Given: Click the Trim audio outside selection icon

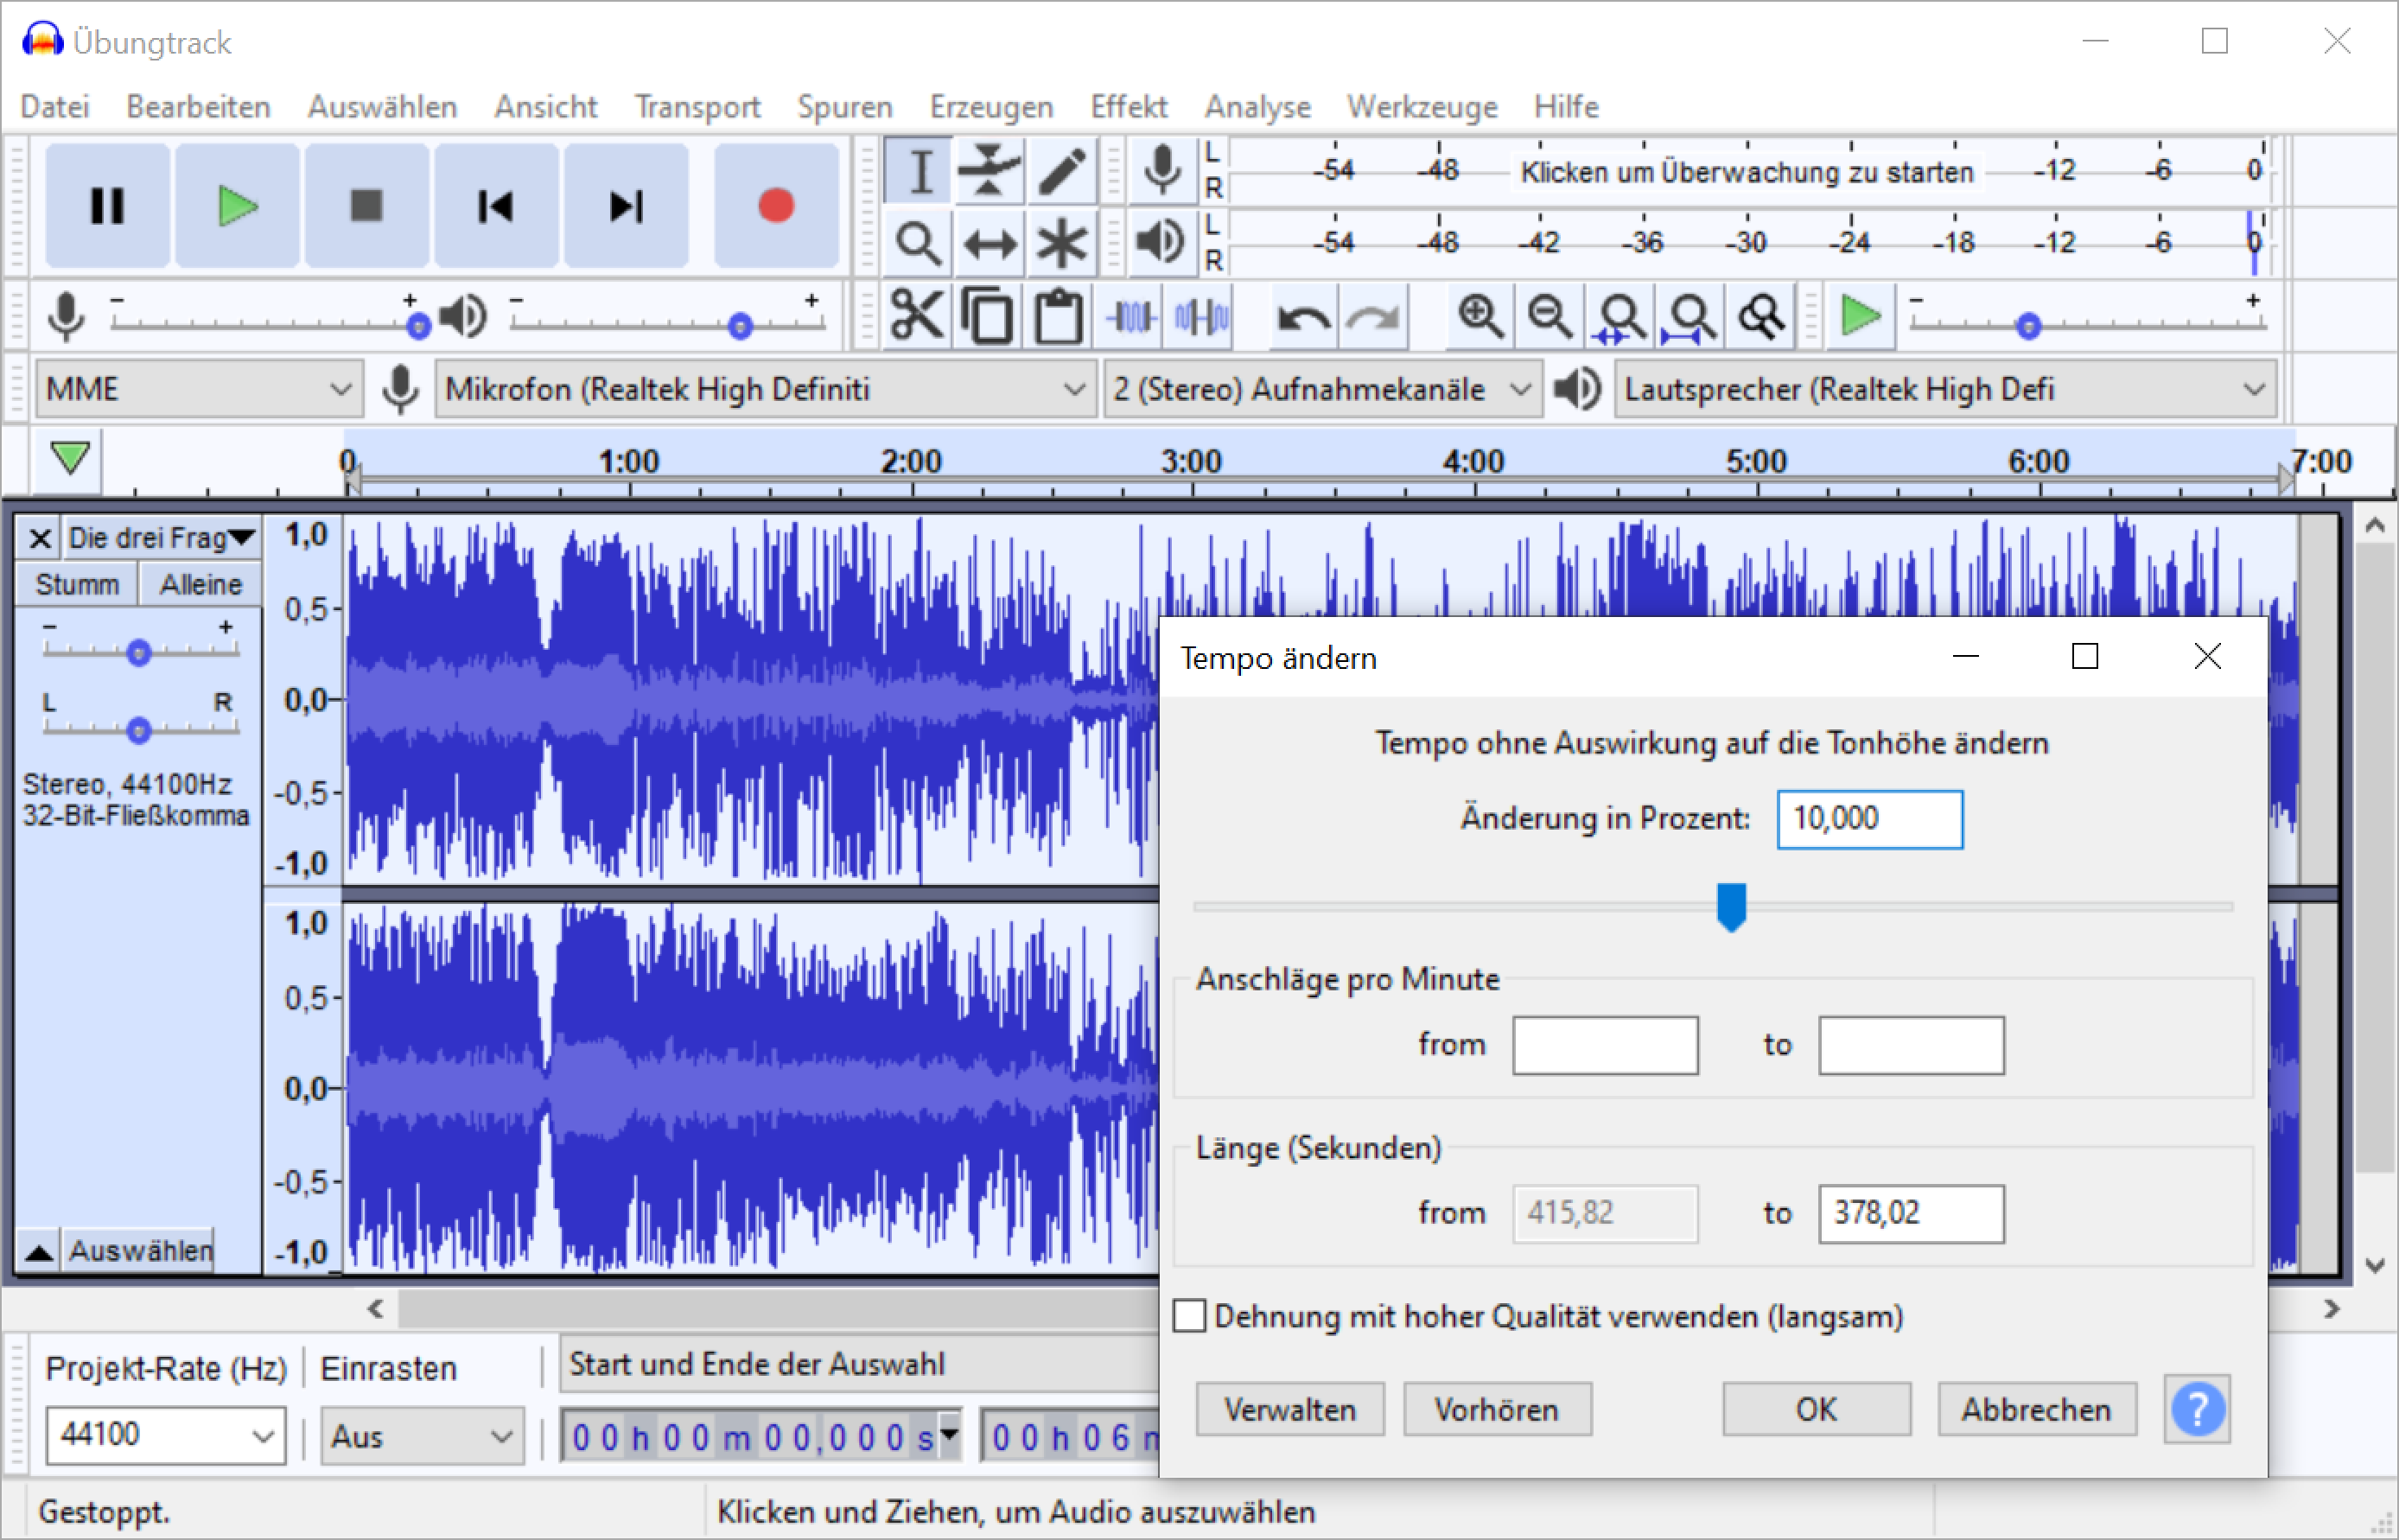Looking at the screenshot, I should pos(1132,317).
